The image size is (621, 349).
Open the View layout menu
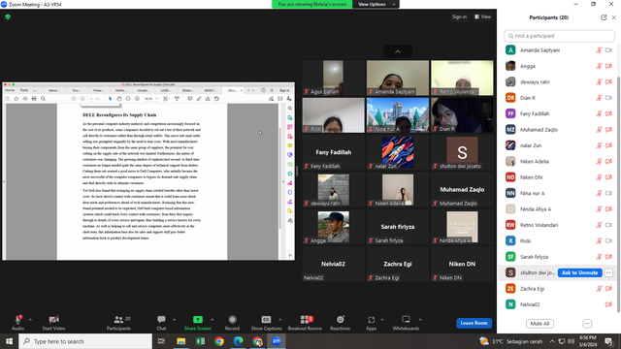[483, 16]
